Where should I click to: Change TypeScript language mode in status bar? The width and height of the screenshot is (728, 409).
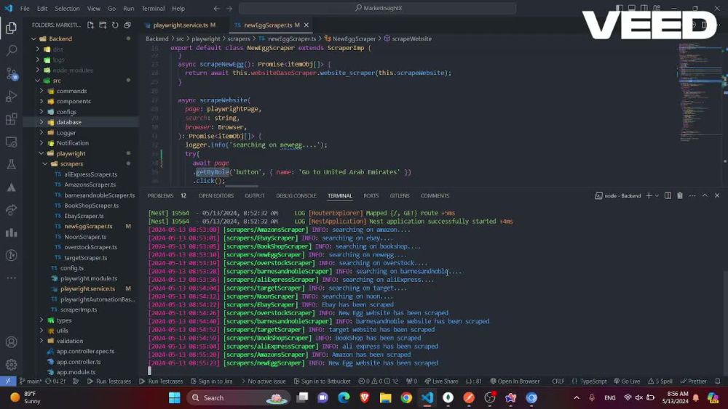click(x=593, y=381)
